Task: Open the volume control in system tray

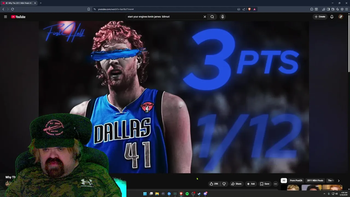Action: point(336,194)
